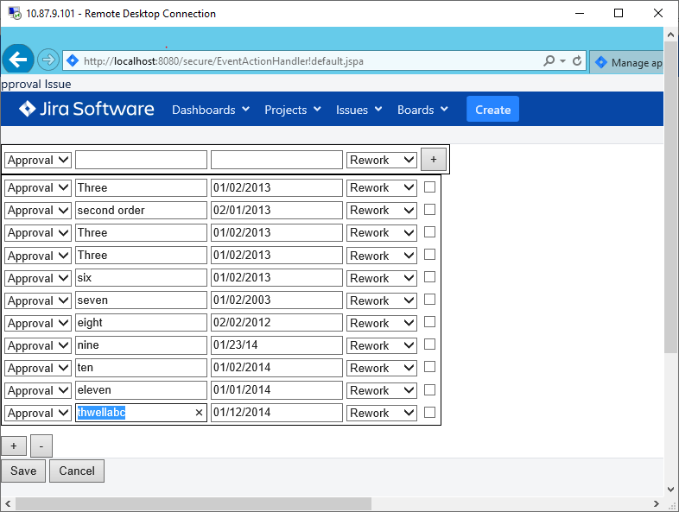Click the plus button in top entry row
The width and height of the screenshot is (679, 512).
(434, 159)
